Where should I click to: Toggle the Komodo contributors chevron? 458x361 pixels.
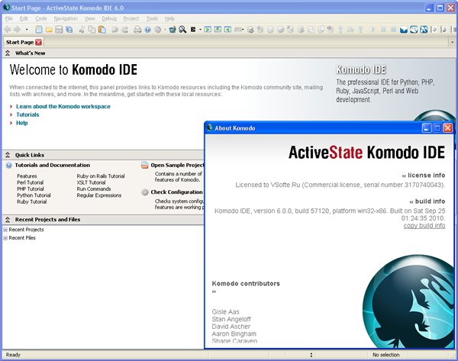click(x=214, y=292)
